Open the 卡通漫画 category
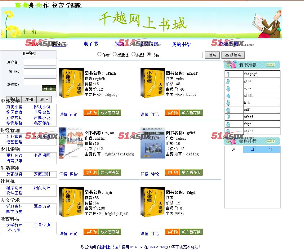This screenshot has width=304, height=250. point(42,155)
